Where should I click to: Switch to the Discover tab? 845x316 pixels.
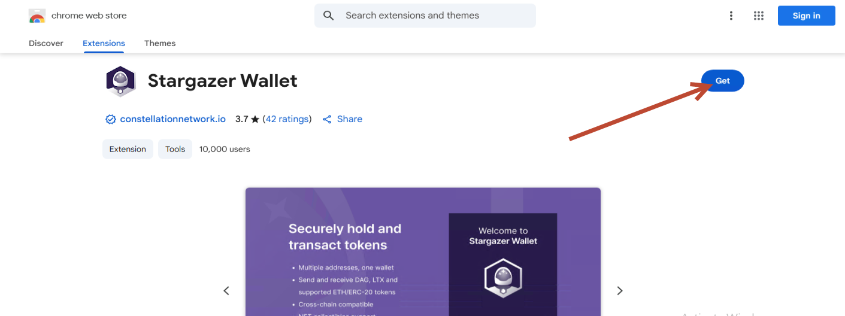(x=46, y=43)
